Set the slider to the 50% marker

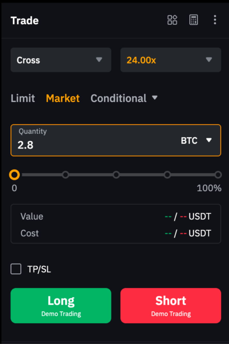(x=116, y=175)
